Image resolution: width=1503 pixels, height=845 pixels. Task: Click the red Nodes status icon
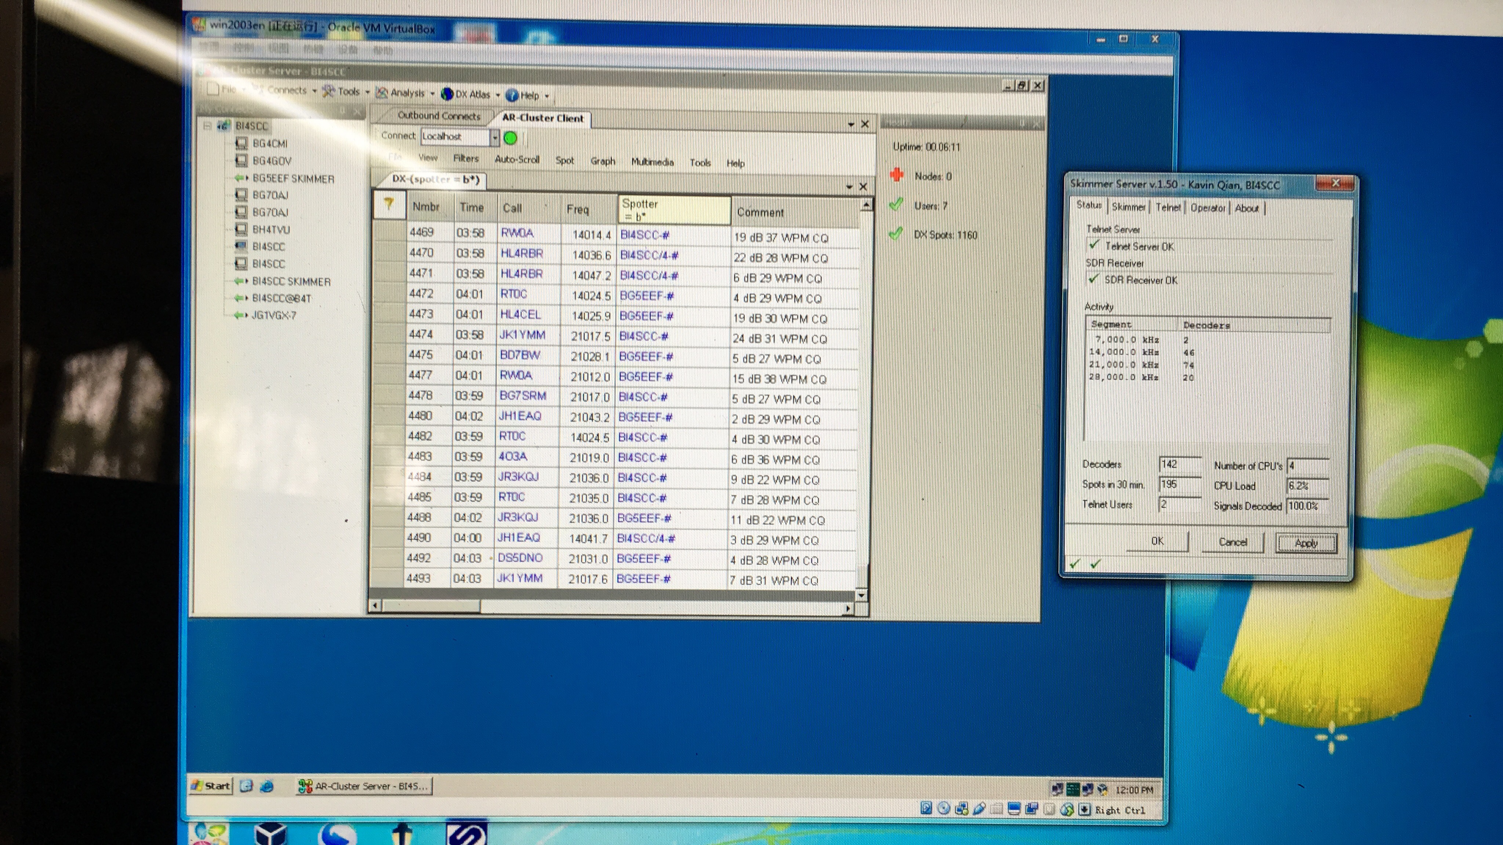click(x=897, y=174)
